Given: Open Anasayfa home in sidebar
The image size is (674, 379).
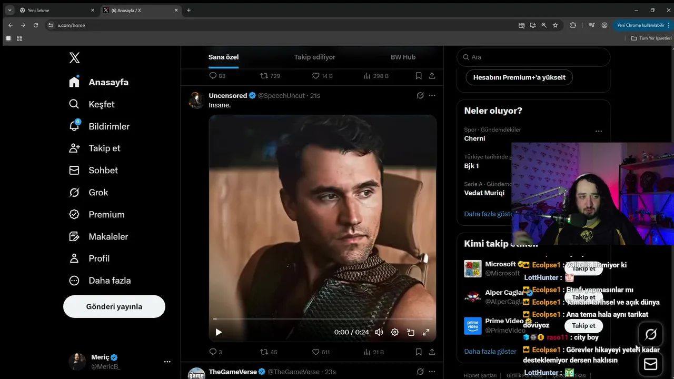Looking at the screenshot, I should pos(99,82).
